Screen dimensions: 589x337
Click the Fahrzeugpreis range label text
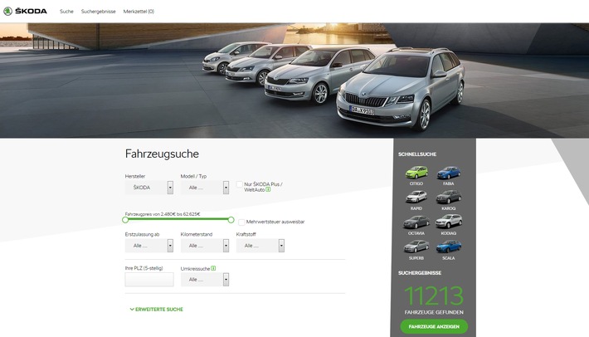tap(163, 214)
